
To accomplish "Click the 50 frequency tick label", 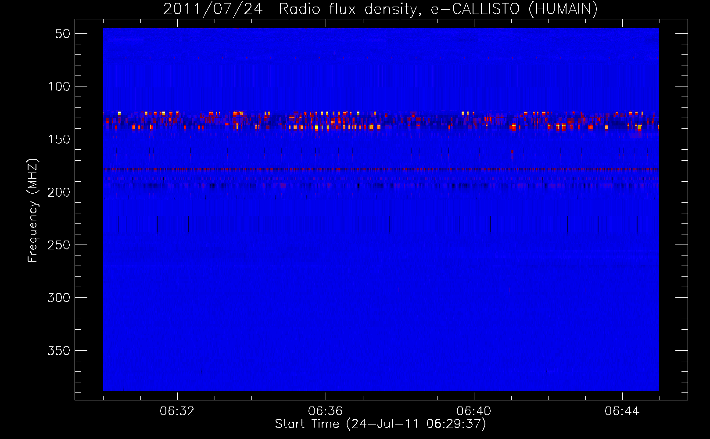I will click(63, 34).
